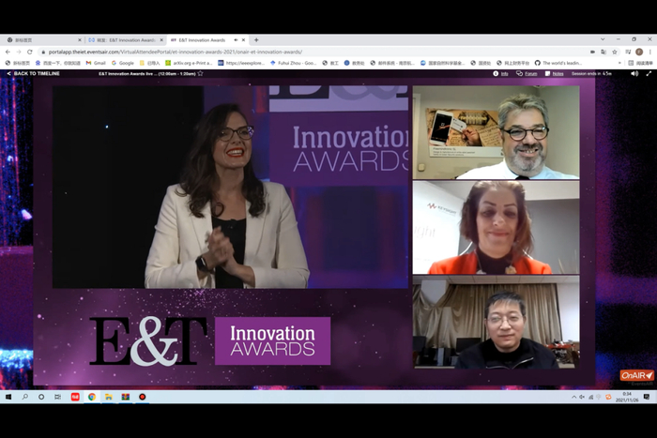657x438 pixels.
Task: Expand the hidden bookmarks overflow arrow
Action: [619, 63]
